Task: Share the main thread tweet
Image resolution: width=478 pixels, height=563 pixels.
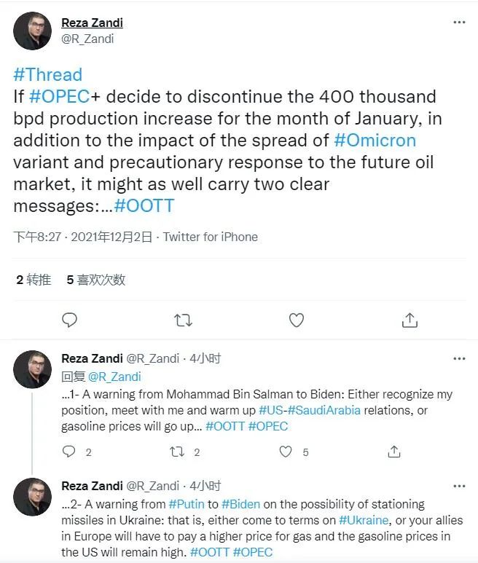Action: tap(410, 320)
